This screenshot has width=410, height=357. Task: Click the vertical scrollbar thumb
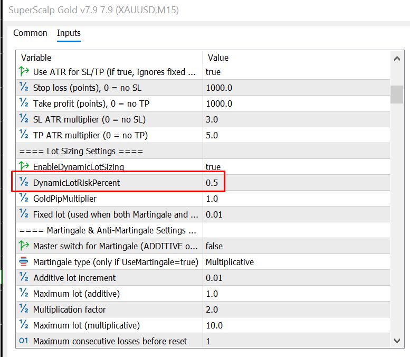coord(397,94)
